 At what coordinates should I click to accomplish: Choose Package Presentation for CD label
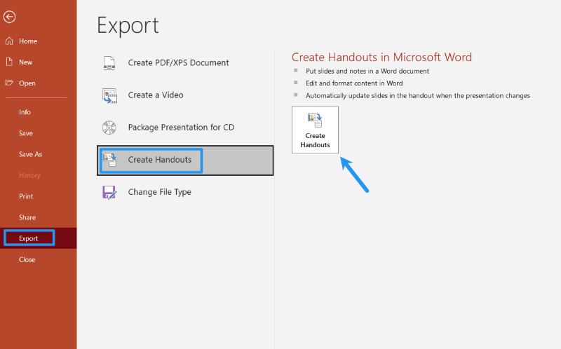pyautogui.click(x=181, y=128)
